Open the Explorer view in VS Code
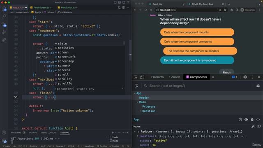This screenshot has width=263, height=148. click(4, 9)
